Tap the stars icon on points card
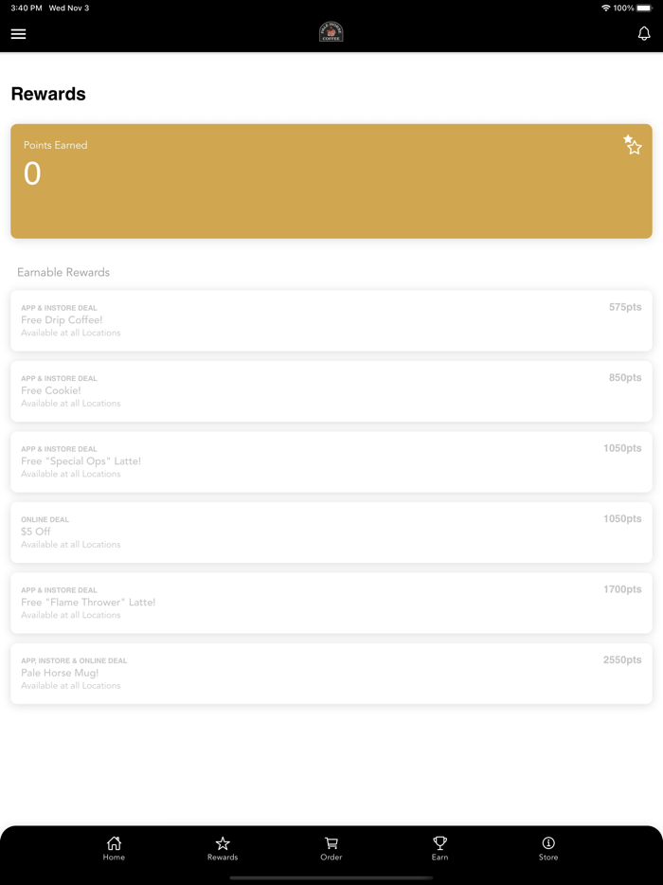This screenshot has height=885, width=663. (633, 145)
